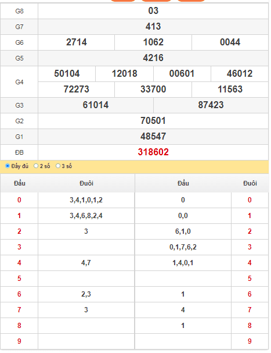Click G1 result 48547
Viewport: 271px width, 353px height.
coord(153,137)
